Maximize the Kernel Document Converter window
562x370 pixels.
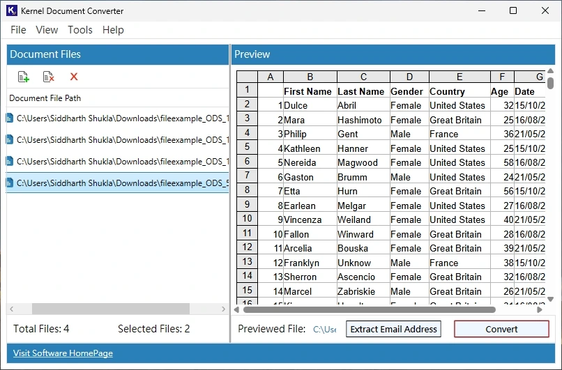tap(513, 10)
